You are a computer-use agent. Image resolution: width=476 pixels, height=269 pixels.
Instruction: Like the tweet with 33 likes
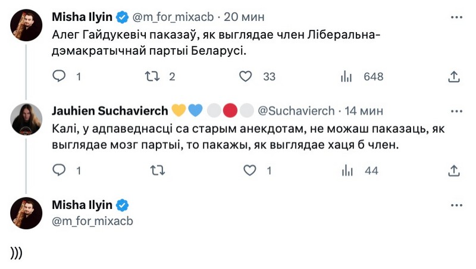point(246,76)
